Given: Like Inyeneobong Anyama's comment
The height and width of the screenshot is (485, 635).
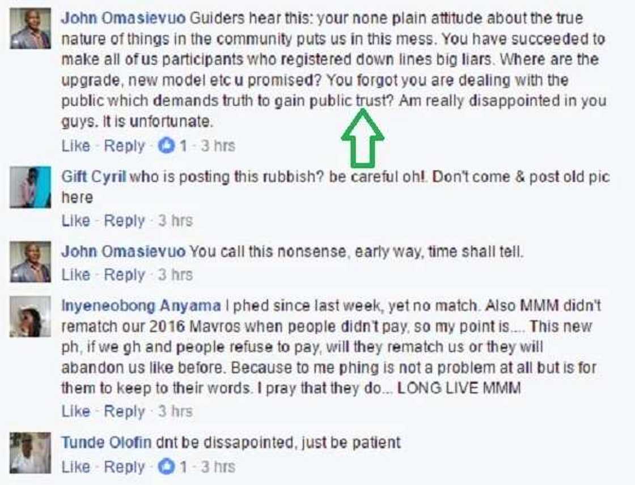Looking at the screenshot, I should (75, 411).
